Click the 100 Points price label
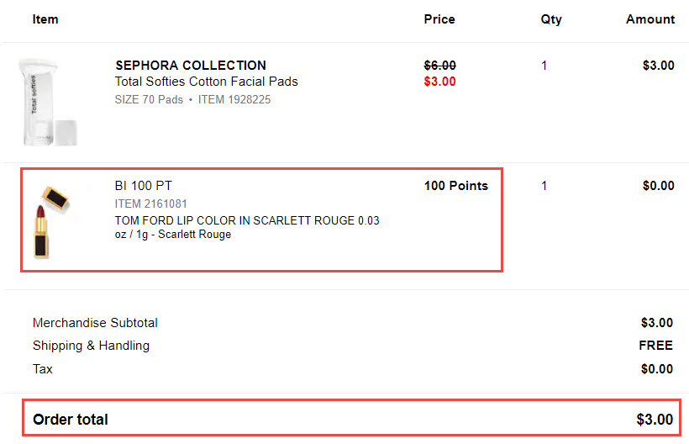Screen dimensions: 689x444 pos(456,186)
